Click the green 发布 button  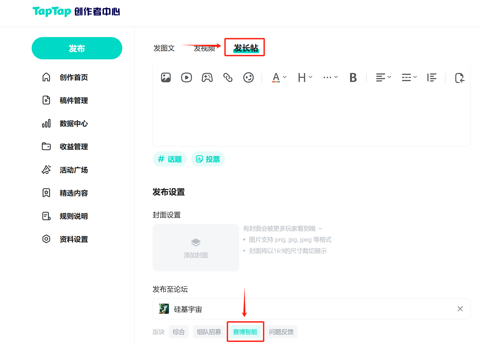[x=77, y=48]
